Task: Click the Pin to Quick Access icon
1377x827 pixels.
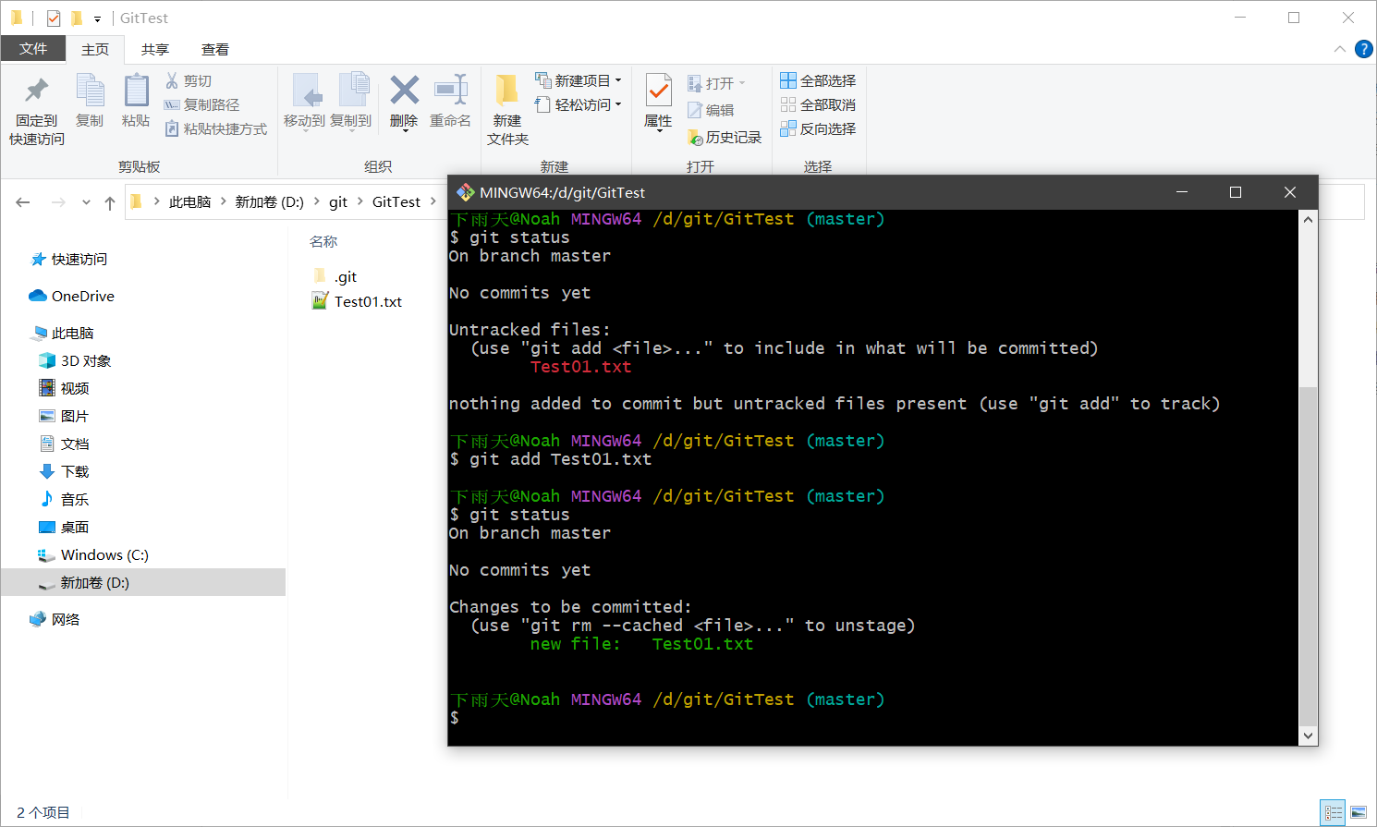Action: pyautogui.click(x=37, y=91)
